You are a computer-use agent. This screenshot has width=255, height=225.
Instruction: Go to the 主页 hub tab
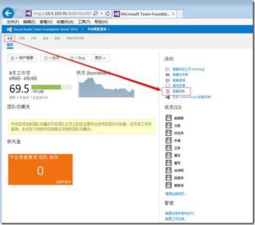coord(10,38)
